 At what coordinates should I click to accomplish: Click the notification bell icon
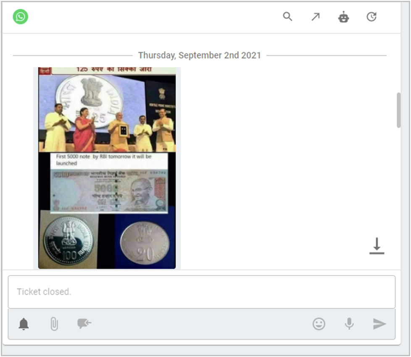[x=24, y=324]
